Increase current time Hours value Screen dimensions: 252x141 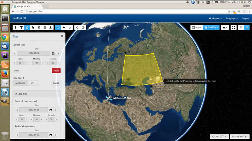tap(26, 63)
